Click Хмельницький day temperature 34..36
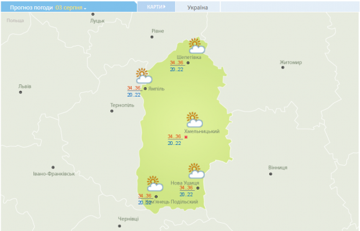Image resolution: width=360 pixels, height=231 pixels. 174,137
